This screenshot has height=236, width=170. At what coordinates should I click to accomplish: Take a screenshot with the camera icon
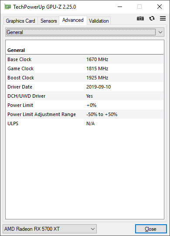coord(140,18)
